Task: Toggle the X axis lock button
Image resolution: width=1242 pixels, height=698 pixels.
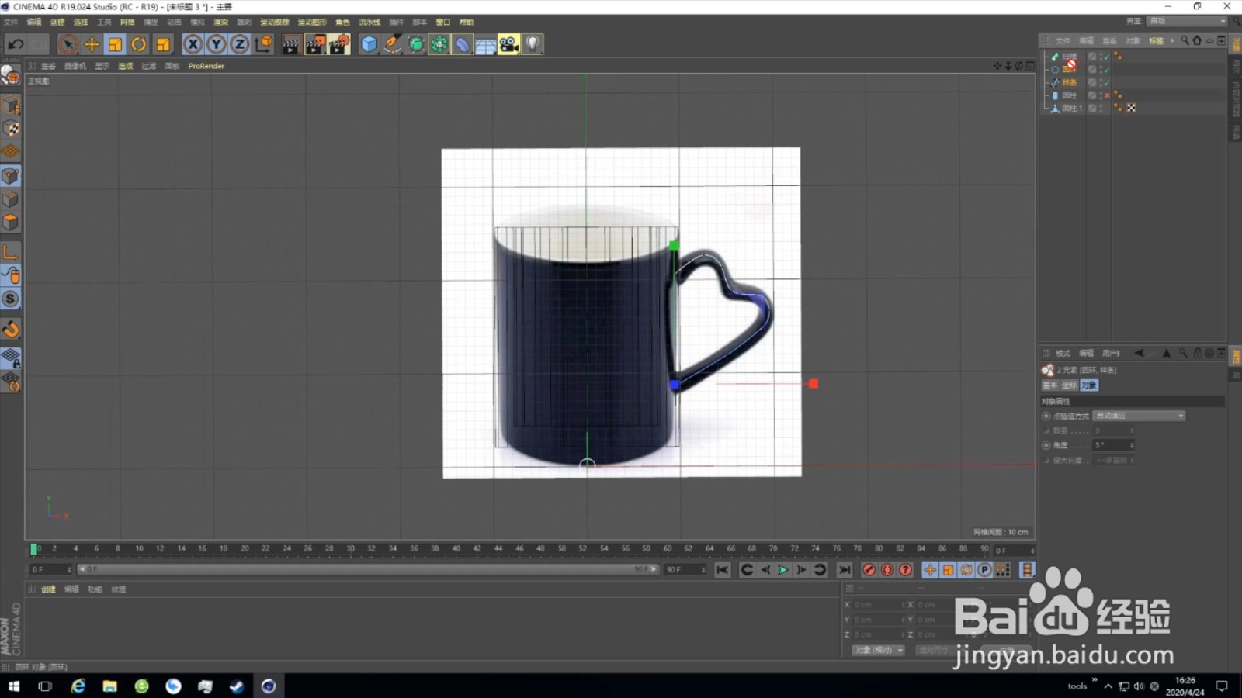Action: pyautogui.click(x=193, y=44)
